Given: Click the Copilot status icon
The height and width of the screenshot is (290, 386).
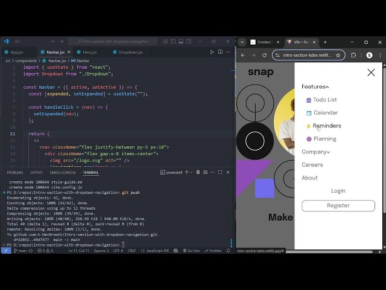Looking at the screenshot, I should pyautogui.click(x=176, y=251).
